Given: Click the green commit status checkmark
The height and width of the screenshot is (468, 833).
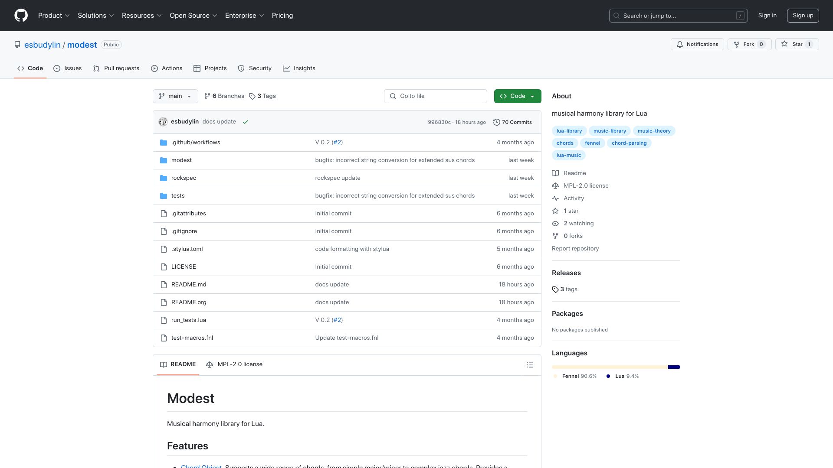Looking at the screenshot, I should 246,122.
